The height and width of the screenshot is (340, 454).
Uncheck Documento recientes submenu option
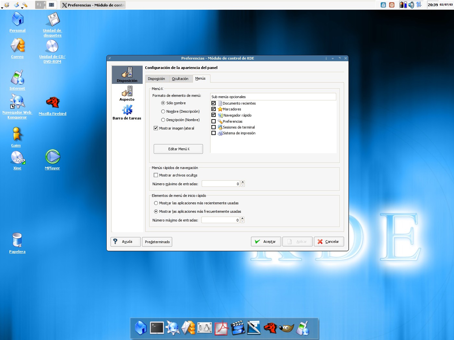tap(213, 103)
